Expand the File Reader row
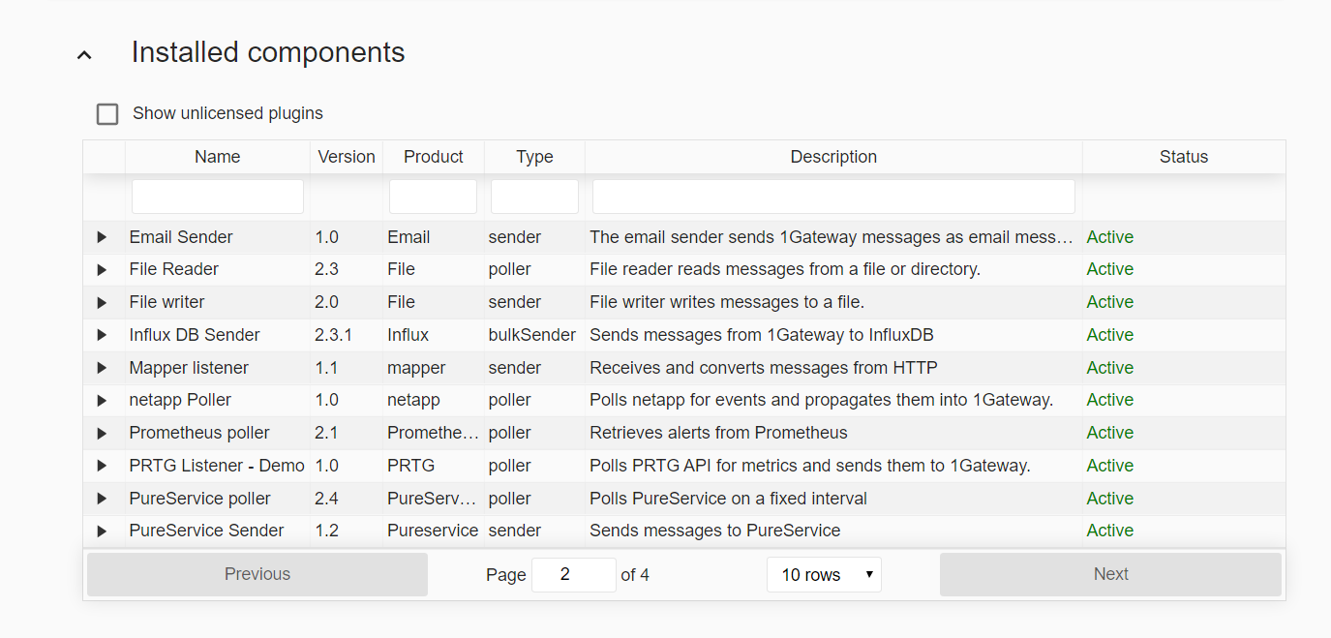 pos(102,270)
